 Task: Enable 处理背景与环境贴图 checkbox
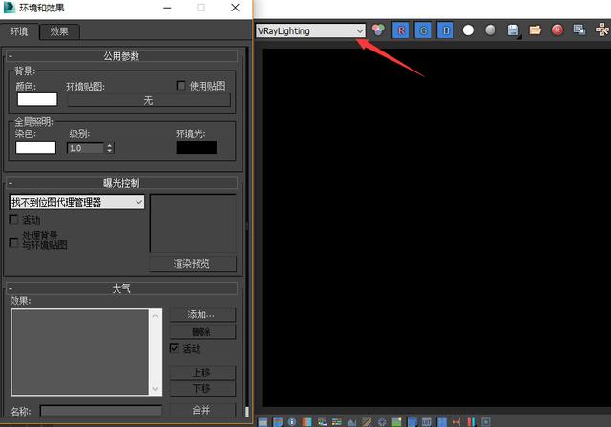(x=13, y=243)
